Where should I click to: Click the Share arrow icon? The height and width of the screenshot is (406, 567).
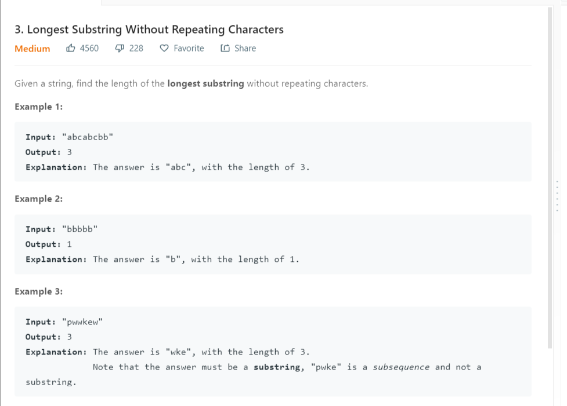225,48
